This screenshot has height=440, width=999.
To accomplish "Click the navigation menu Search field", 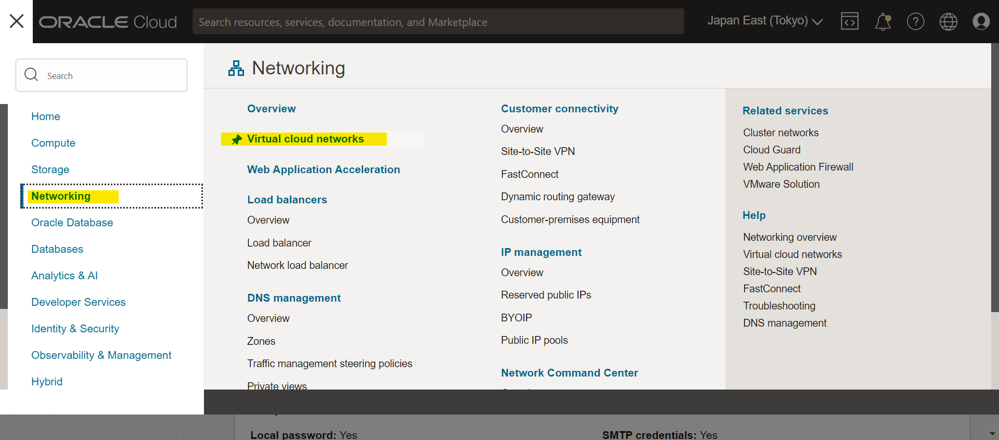I will (x=101, y=75).
